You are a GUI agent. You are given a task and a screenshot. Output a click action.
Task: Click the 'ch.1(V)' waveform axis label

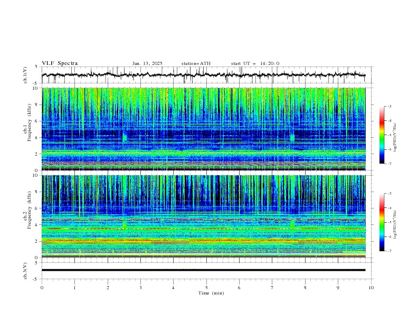[25, 75]
